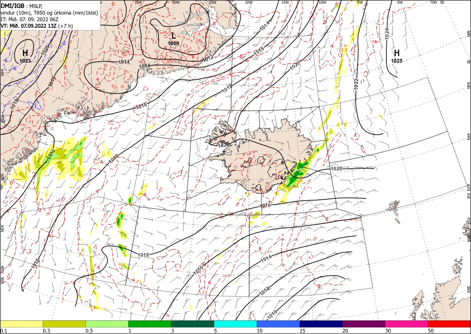The image size is (471, 334).
Task: Click the 'H' high-pressure symbol labeled 1025
Action: [397, 53]
